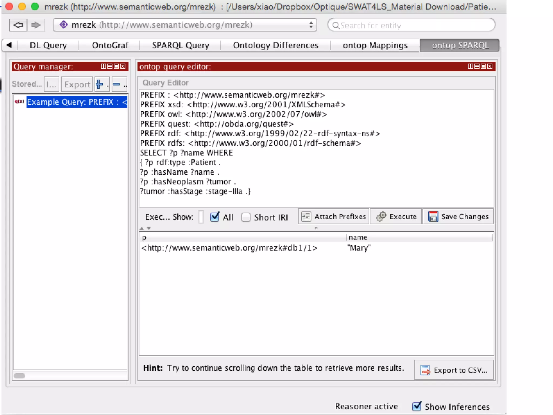Image resolution: width=553 pixels, height=415 pixels.
Task: Click the down arrow above results table
Action: (x=149, y=228)
